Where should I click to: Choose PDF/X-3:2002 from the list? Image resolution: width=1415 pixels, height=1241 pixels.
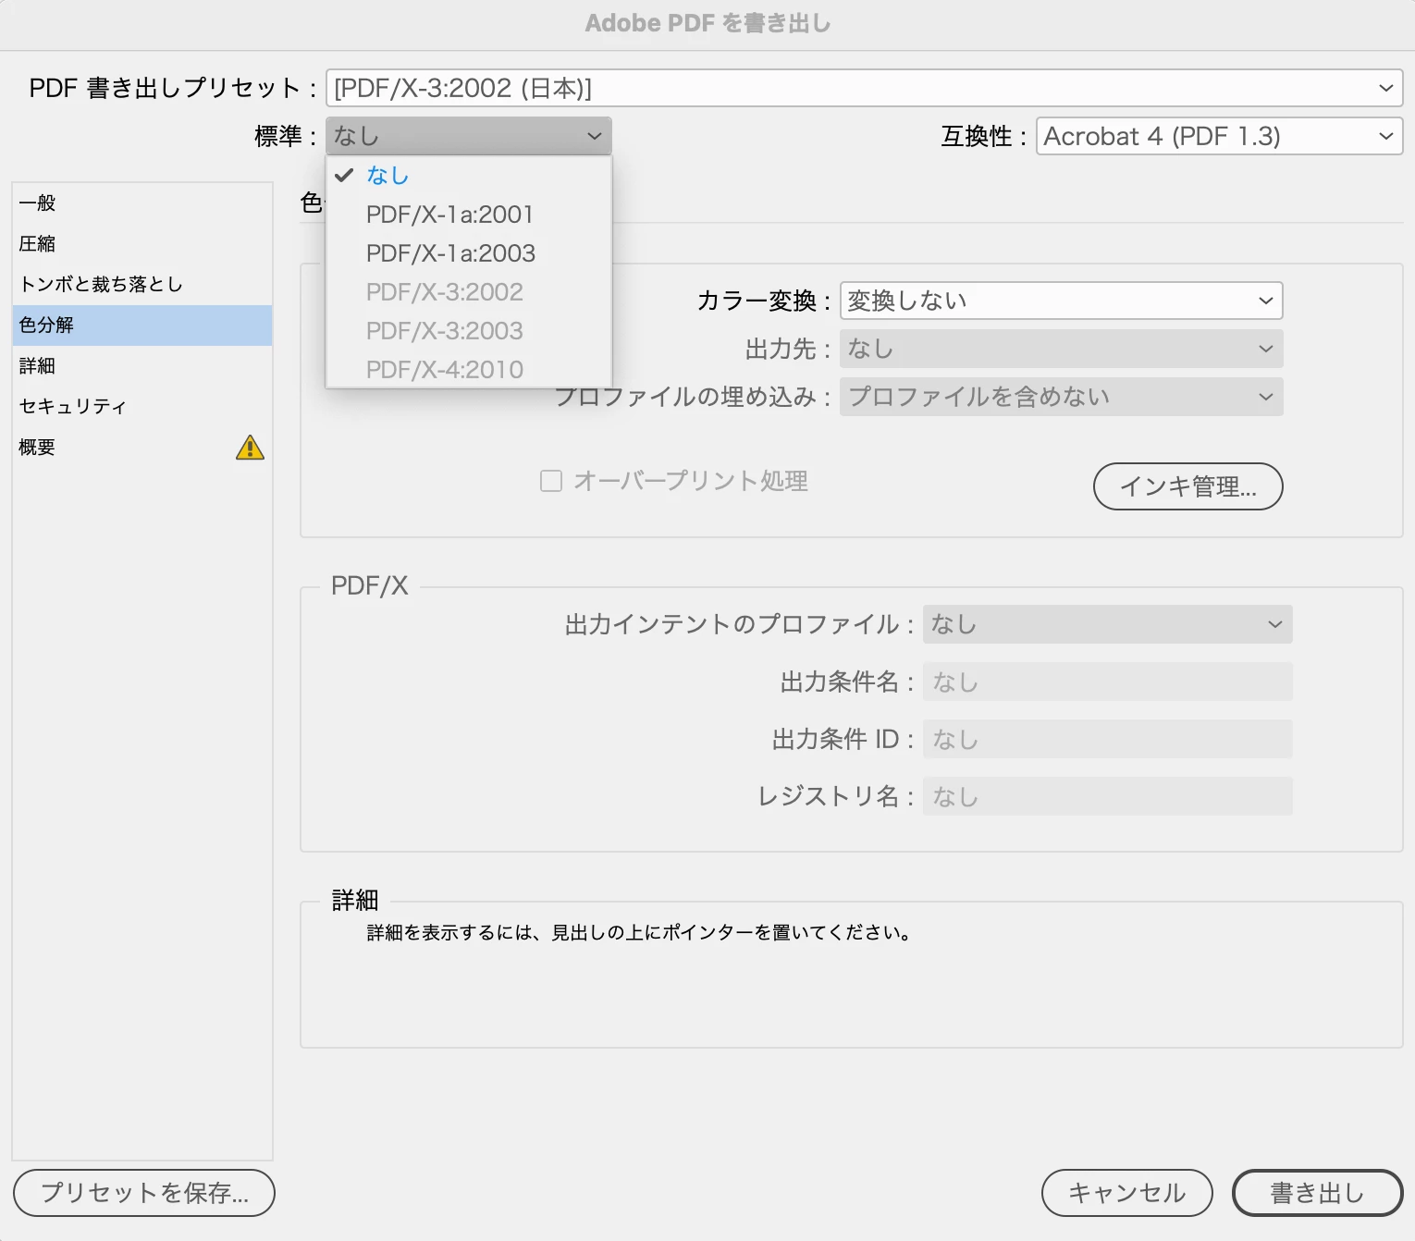pos(469,292)
